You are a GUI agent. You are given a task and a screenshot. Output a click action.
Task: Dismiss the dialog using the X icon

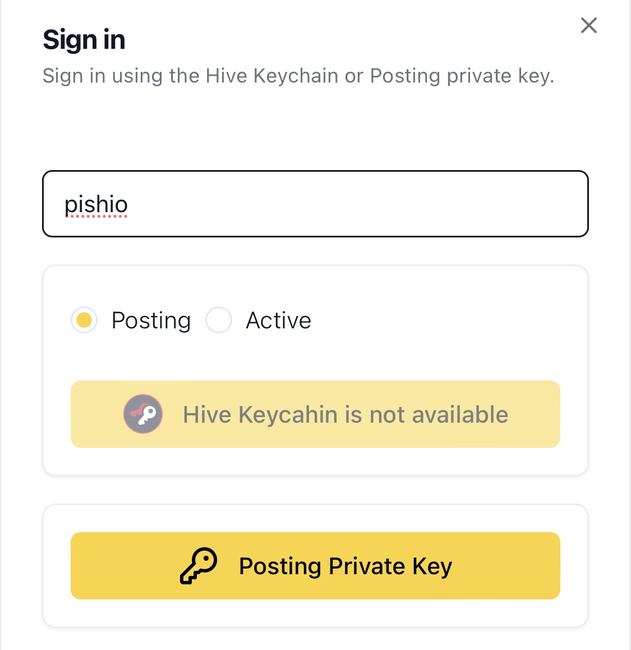tap(588, 25)
